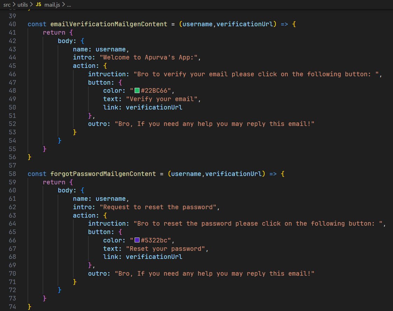This screenshot has height=311, width=393.
Task: Click the arrow '=>' on line 40
Action: [x=284, y=24]
